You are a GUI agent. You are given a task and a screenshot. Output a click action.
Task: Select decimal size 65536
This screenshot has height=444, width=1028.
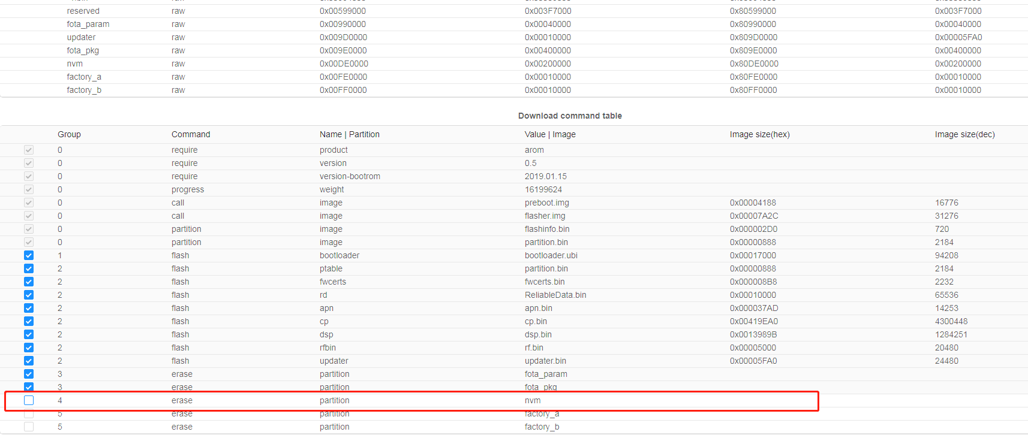point(946,295)
